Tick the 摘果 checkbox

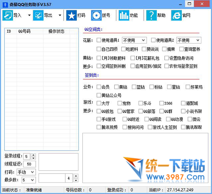coord(164,49)
